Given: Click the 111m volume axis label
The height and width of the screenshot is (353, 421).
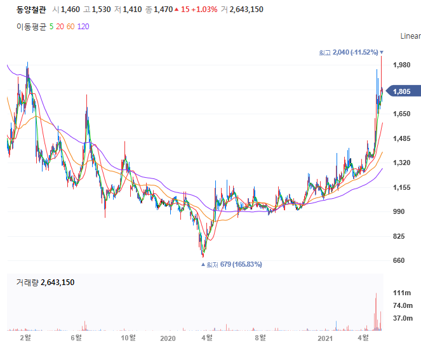Looking at the screenshot, I should point(402,293).
